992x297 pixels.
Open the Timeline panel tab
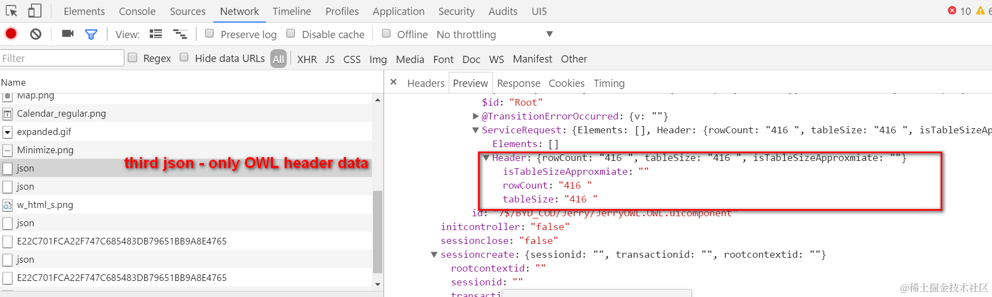pyautogui.click(x=292, y=11)
